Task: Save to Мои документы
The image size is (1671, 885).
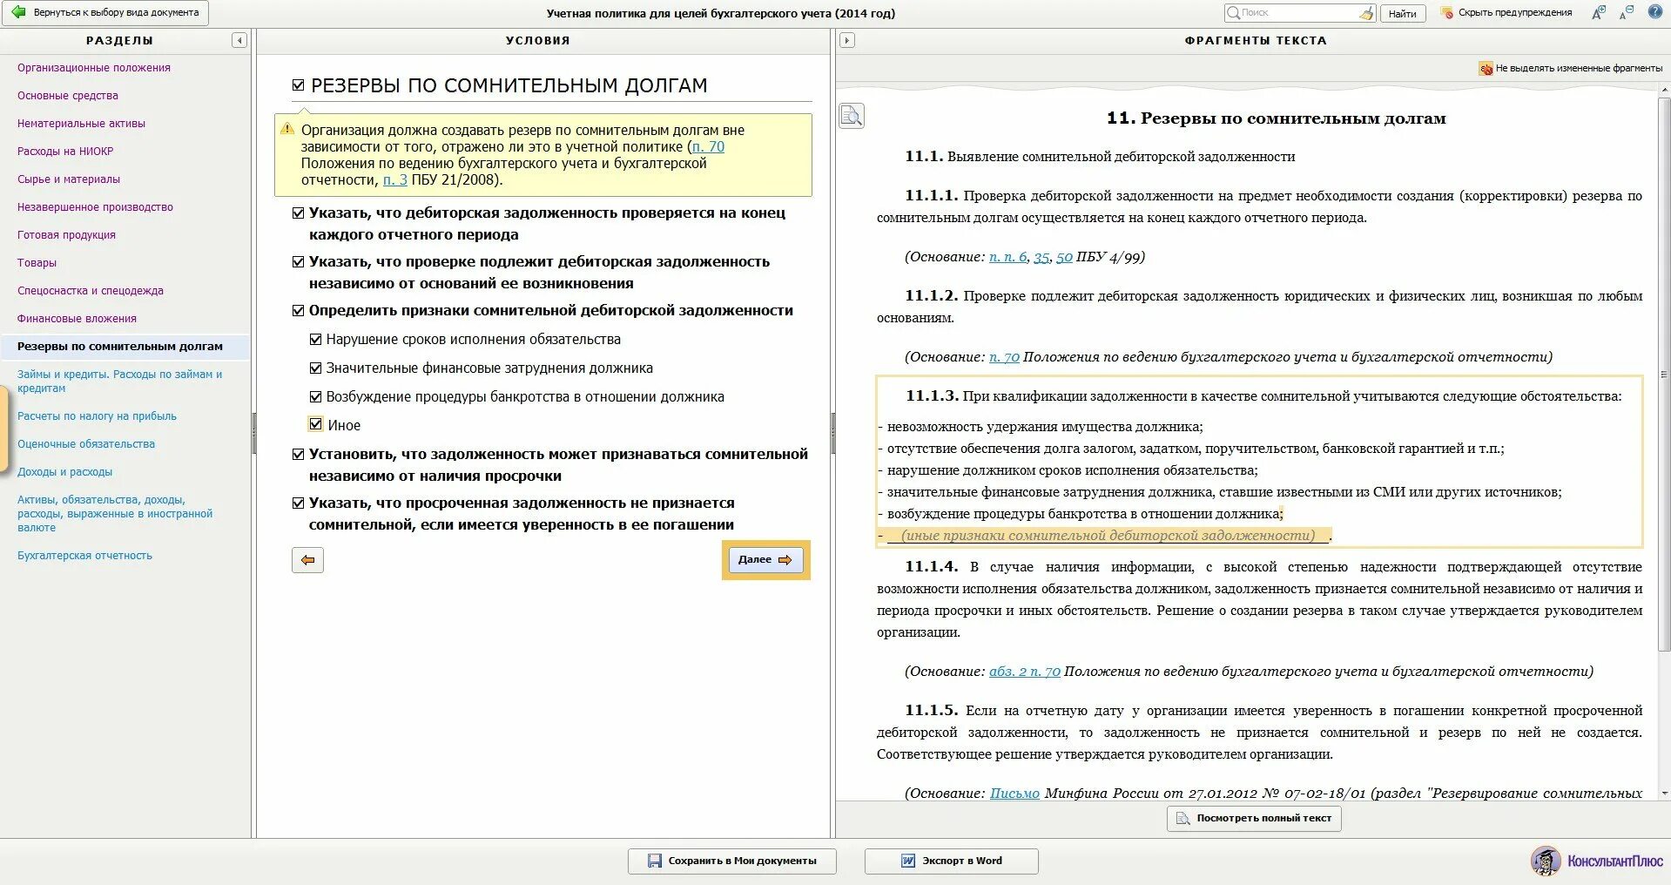Action: point(732,861)
